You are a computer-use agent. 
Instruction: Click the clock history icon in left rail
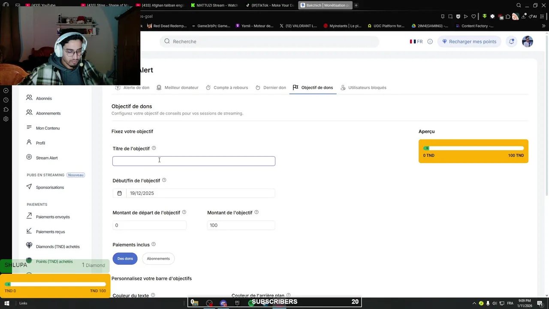[6, 100]
